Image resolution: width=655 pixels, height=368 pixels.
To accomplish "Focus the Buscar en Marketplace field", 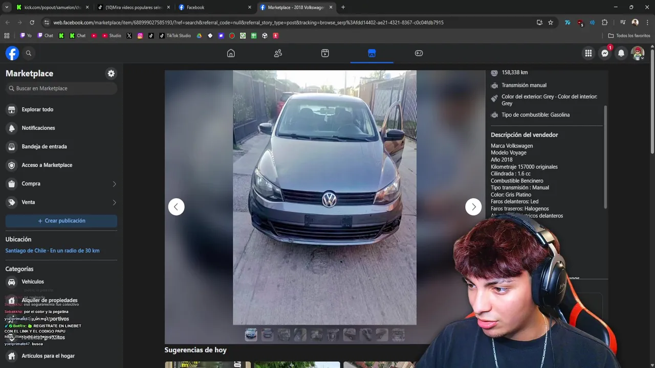I will tap(61, 88).
